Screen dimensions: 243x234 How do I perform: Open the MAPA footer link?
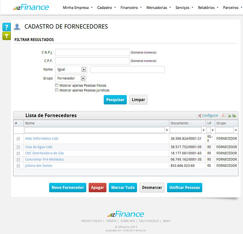click(x=167, y=221)
